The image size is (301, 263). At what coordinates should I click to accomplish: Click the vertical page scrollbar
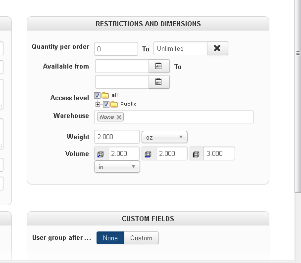pyautogui.click(x=298, y=123)
